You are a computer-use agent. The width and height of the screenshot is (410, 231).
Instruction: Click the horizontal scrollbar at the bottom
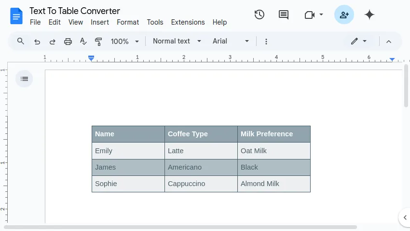point(181,227)
